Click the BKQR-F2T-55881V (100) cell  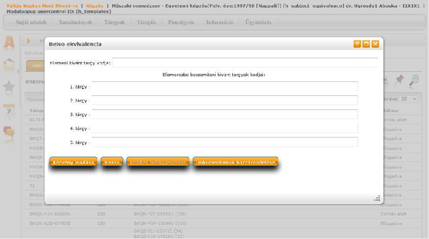(160, 214)
